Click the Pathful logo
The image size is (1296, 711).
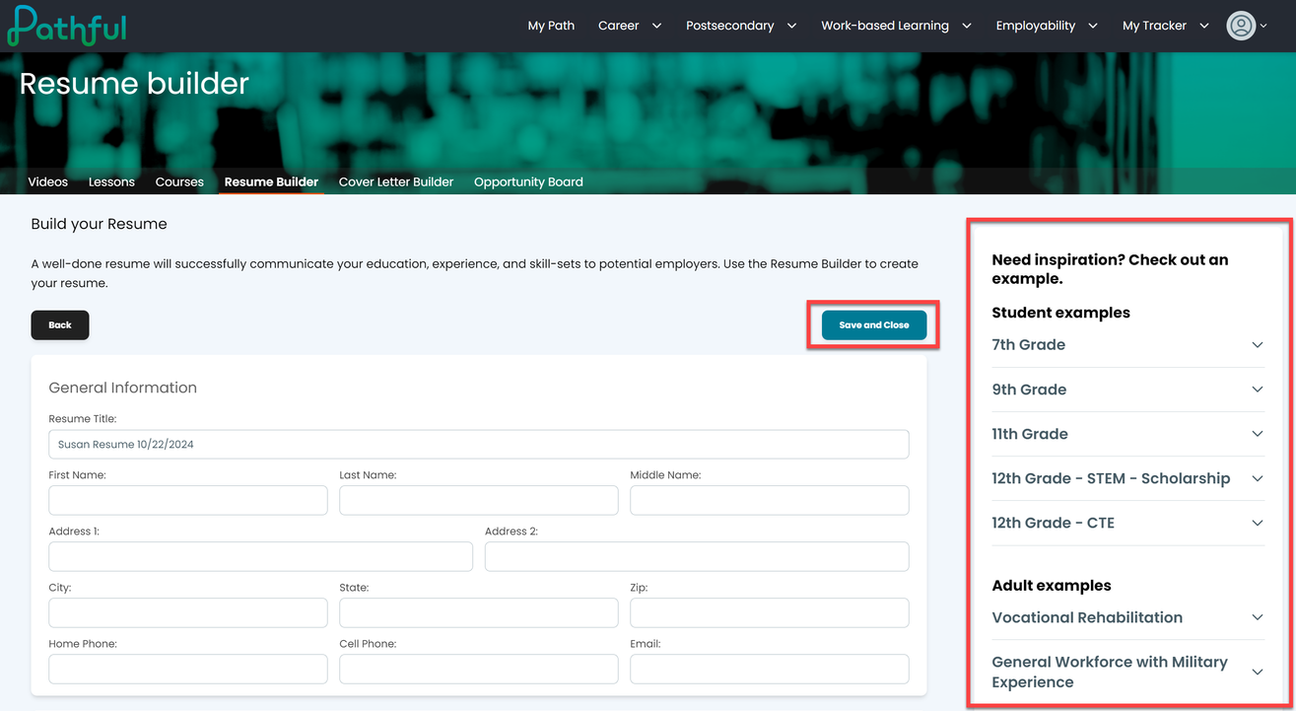(66, 26)
